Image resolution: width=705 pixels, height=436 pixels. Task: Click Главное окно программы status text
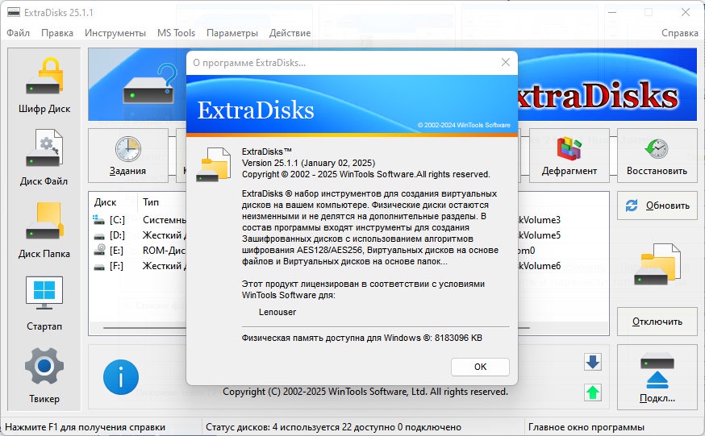click(586, 427)
